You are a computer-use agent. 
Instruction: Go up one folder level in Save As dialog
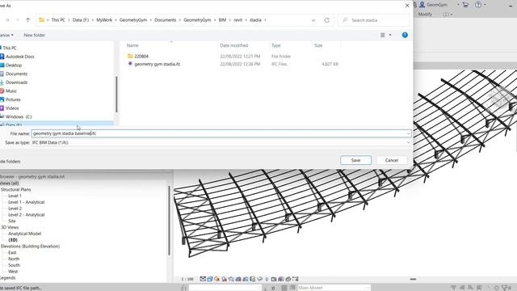(x=28, y=20)
